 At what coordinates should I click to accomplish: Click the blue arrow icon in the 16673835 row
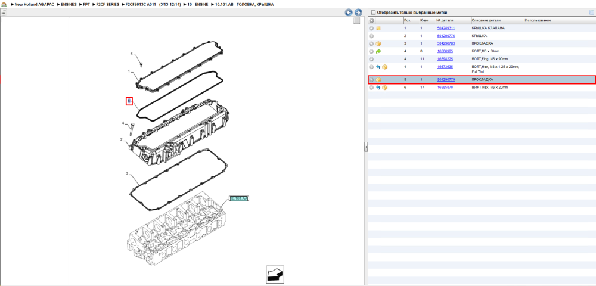(x=378, y=67)
